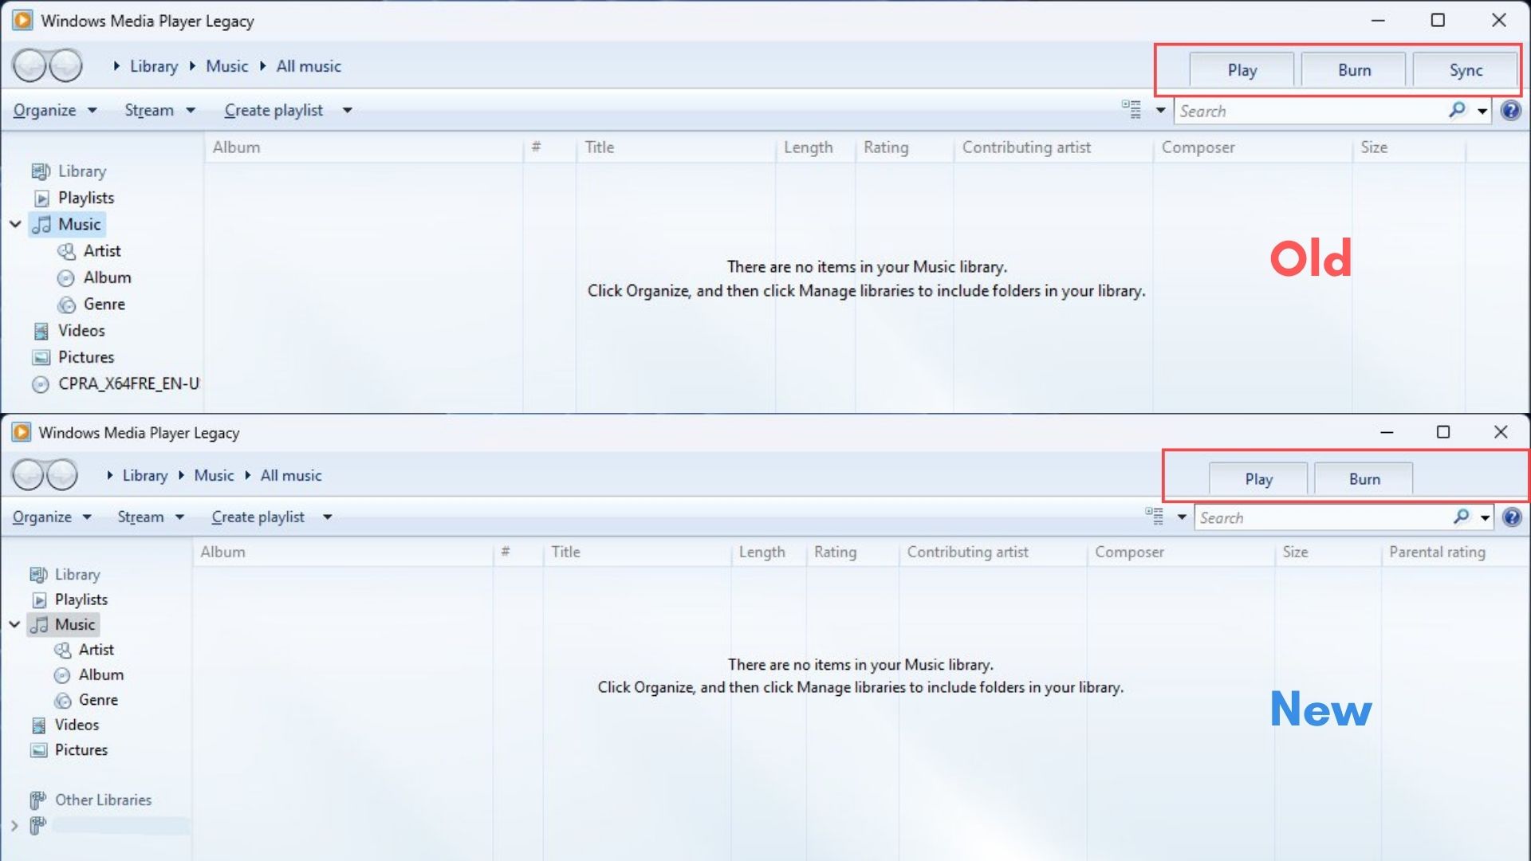Click the Album disc icon in the top window
1531x861 pixels.
point(66,278)
